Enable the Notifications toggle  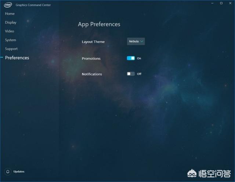(131, 74)
